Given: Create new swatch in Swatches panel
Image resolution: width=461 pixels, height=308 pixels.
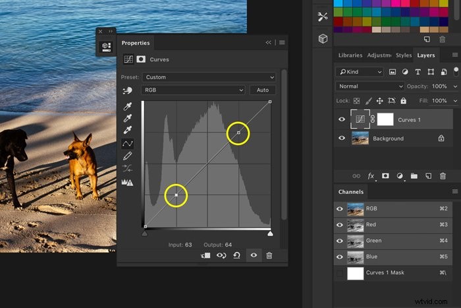Looking at the screenshot, I should coord(427,39).
